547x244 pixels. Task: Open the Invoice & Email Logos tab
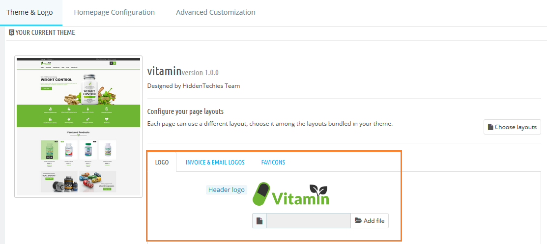[215, 163]
